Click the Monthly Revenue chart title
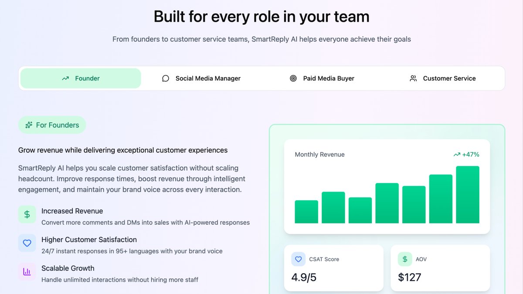Image resolution: width=523 pixels, height=294 pixels. 320,155
